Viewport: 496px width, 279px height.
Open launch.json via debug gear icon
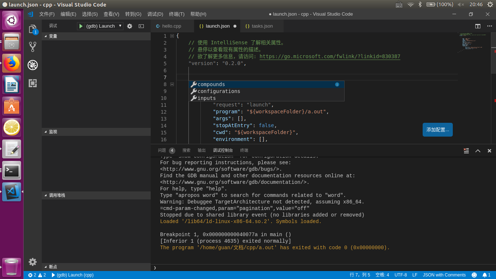click(x=130, y=26)
